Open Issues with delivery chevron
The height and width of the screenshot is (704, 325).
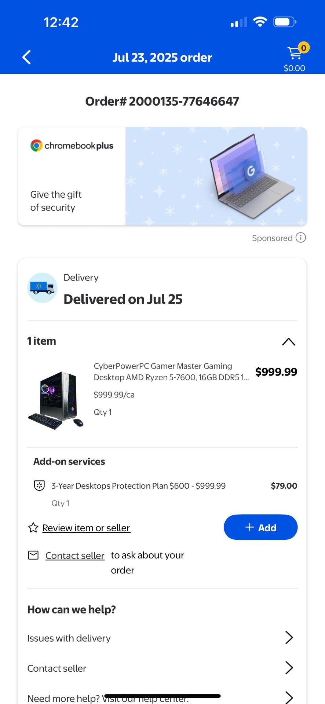click(289, 638)
